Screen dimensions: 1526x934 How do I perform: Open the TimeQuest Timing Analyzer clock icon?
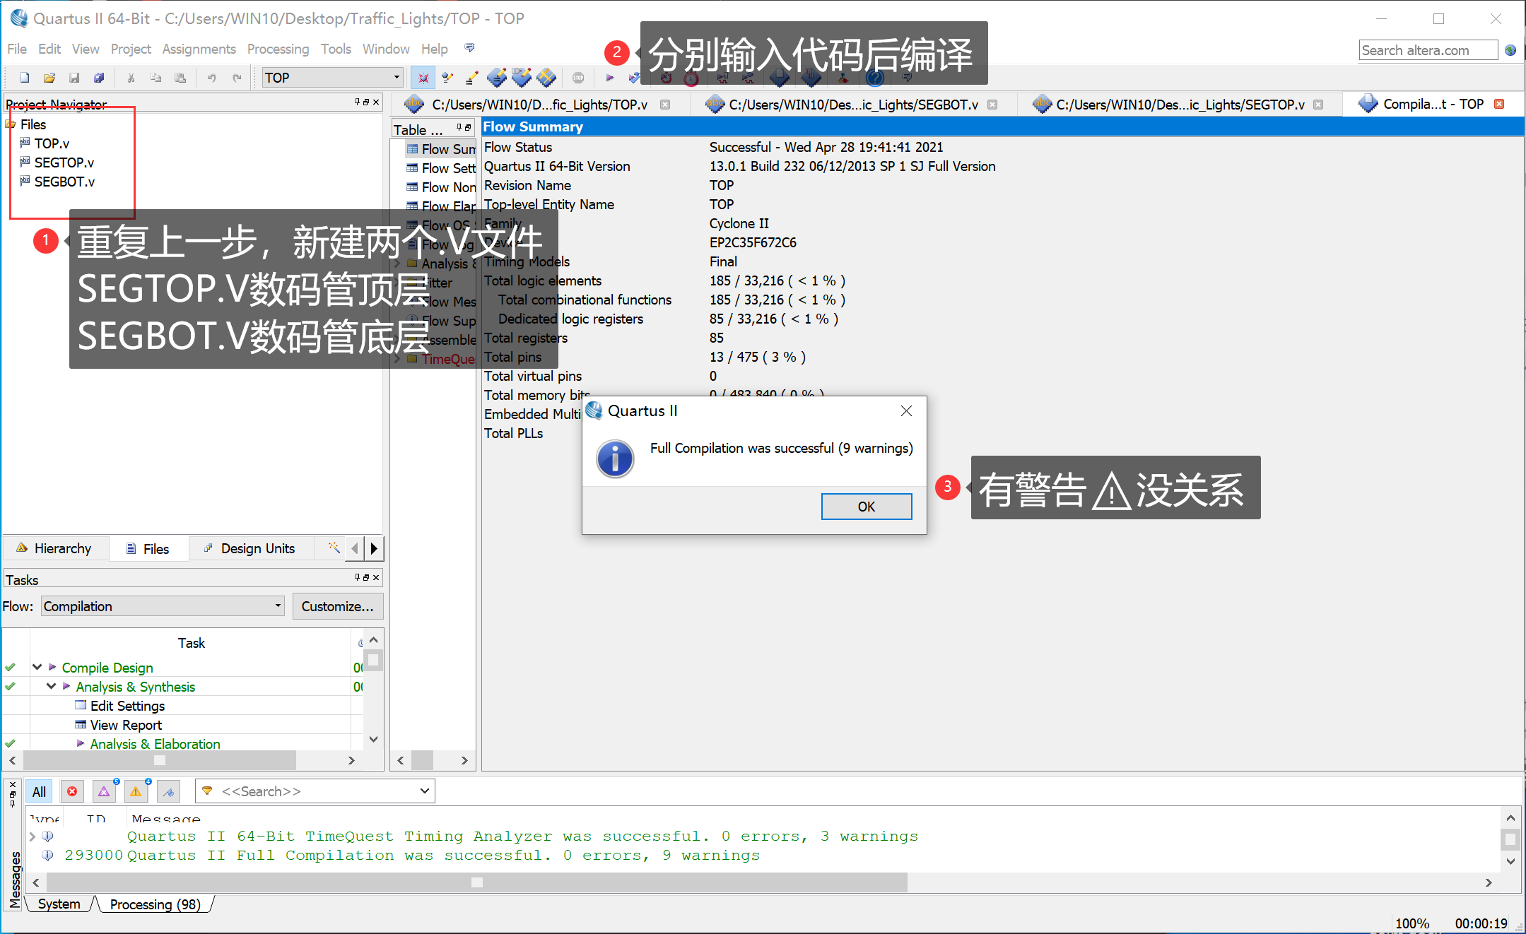691,78
